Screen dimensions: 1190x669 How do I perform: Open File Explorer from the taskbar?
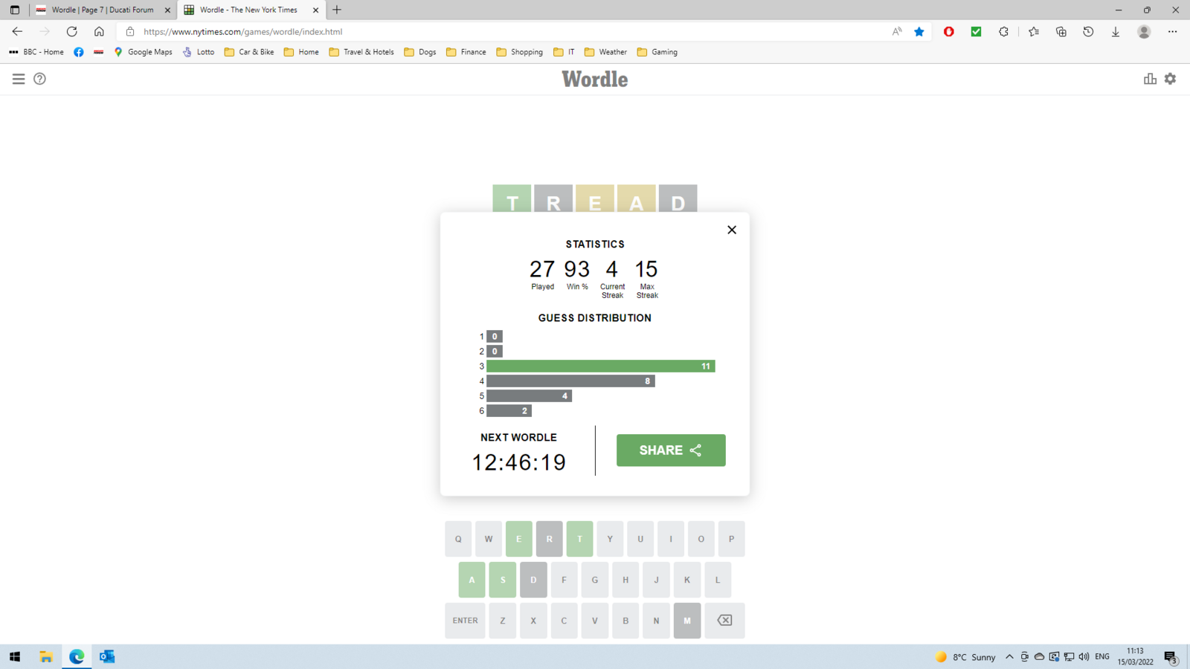click(x=46, y=656)
